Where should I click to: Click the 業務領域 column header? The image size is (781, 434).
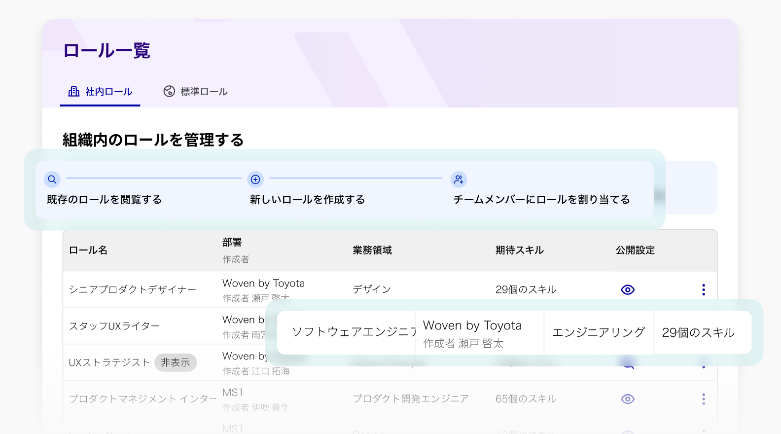[x=372, y=250]
